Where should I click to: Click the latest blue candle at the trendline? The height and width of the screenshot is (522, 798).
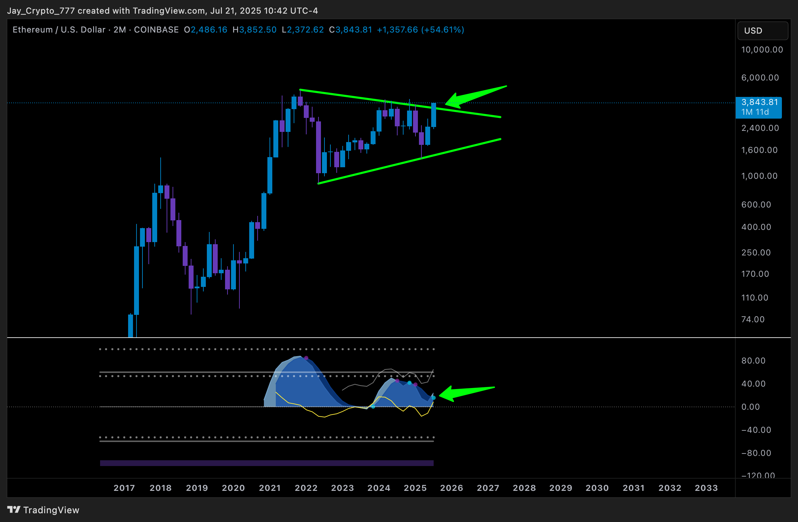434,115
